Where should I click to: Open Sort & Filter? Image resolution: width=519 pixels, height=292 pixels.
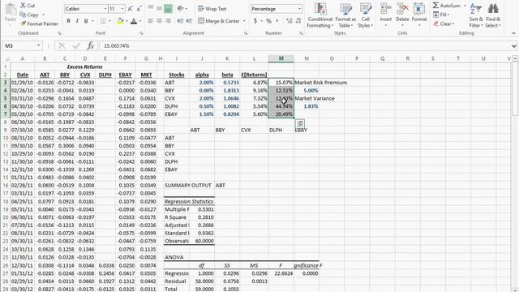(476, 15)
